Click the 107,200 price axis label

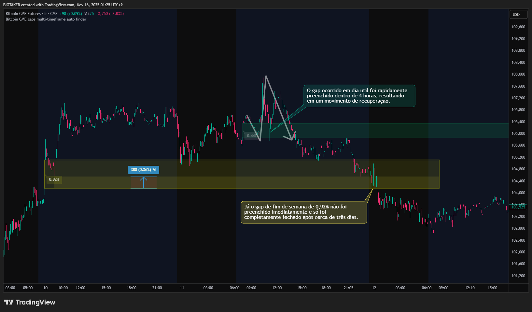pos(518,98)
